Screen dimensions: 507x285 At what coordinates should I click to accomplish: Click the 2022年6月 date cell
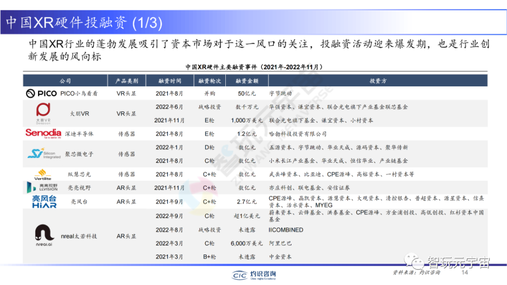coord(169,107)
